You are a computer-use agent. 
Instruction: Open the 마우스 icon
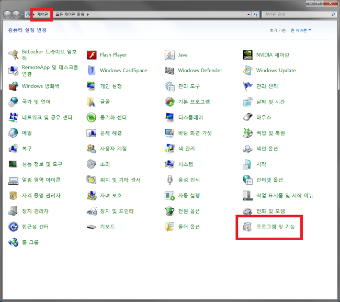point(247,117)
